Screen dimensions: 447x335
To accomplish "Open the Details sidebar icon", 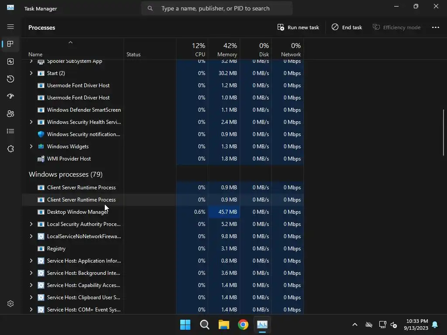I will [x=10, y=131].
